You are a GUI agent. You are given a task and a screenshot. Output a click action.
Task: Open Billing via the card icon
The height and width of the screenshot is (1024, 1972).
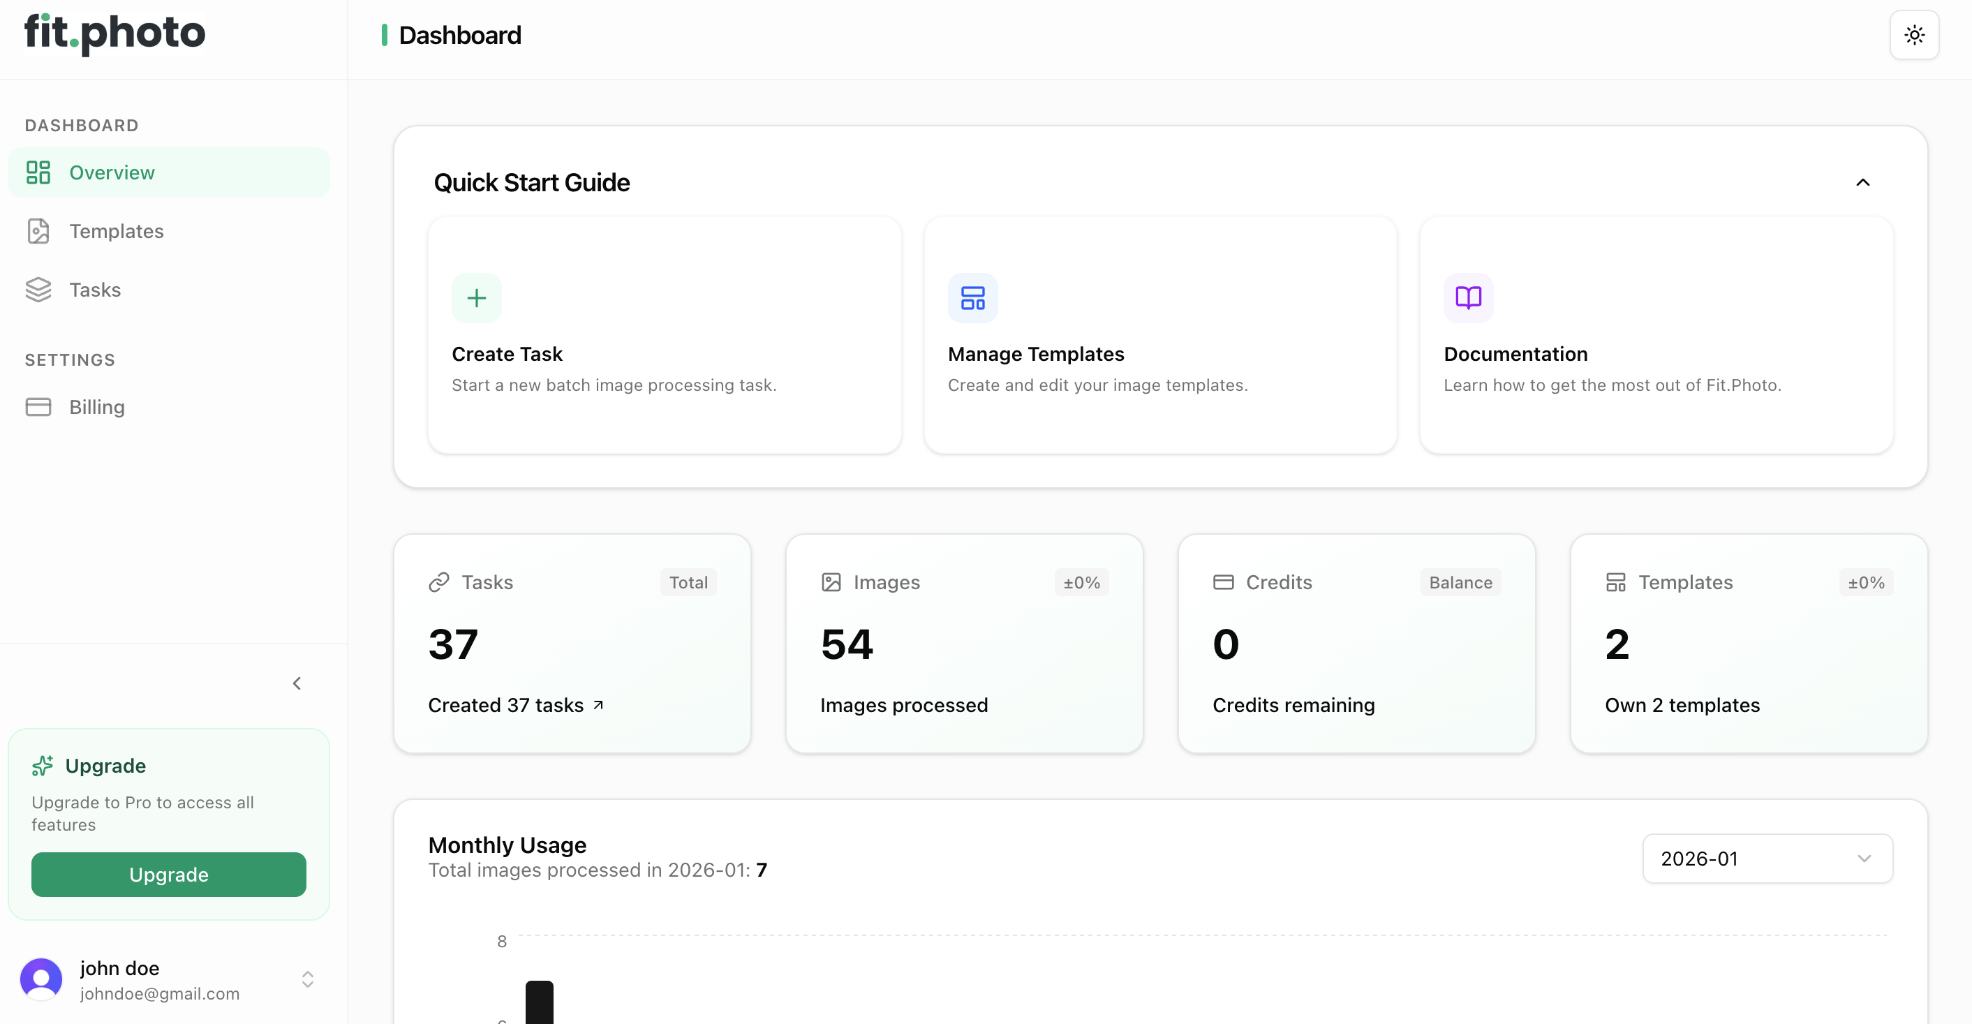(39, 406)
